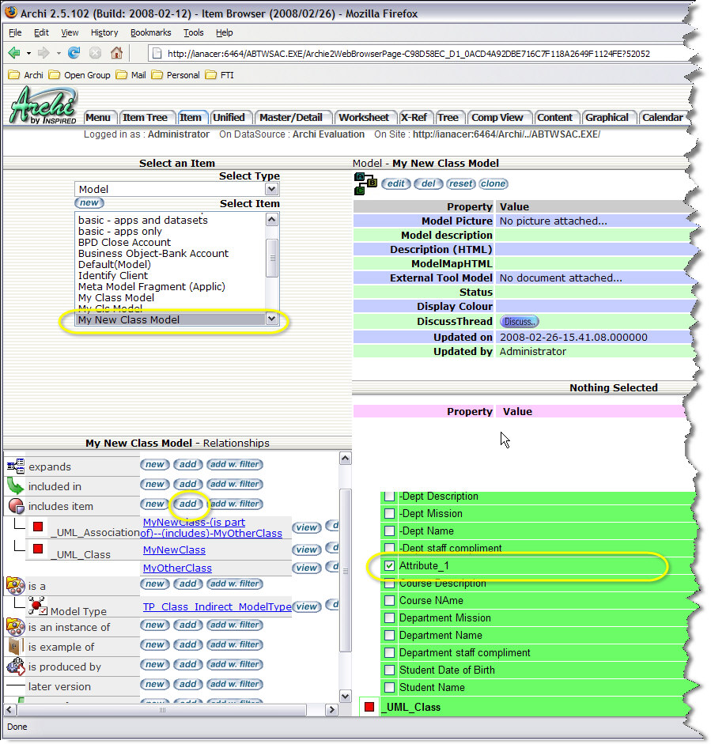Open the MyOtherClass link
This screenshot has width=711, height=744.
pos(177,568)
